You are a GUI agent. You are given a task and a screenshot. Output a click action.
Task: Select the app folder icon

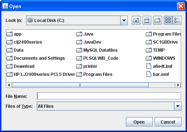[x=10, y=34]
